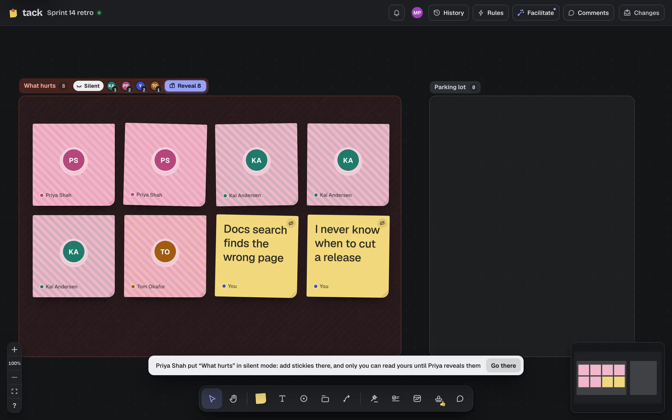Image resolution: width=672 pixels, height=420 pixels.
Task: Open the MP user avatar menu
Action: tap(417, 13)
